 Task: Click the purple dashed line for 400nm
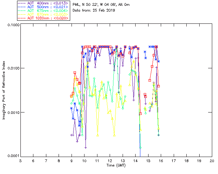click(x=22, y=3)
